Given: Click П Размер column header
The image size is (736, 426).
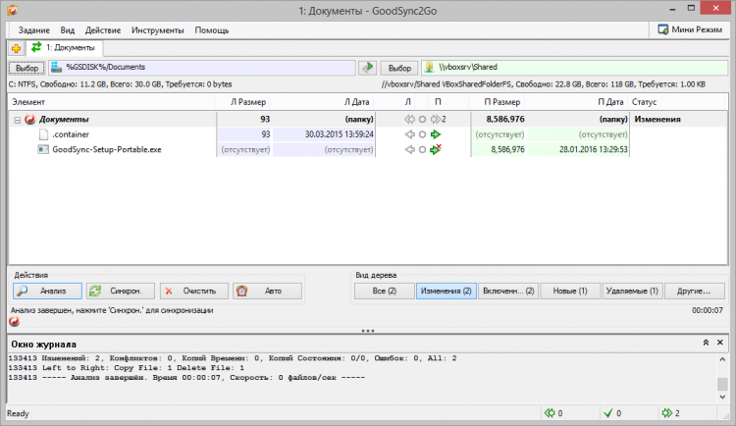Looking at the screenshot, I should pyautogui.click(x=498, y=102).
